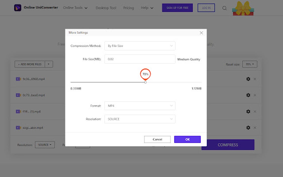
Task: Click the Online UniConverter logo icon
Action: 18,7
